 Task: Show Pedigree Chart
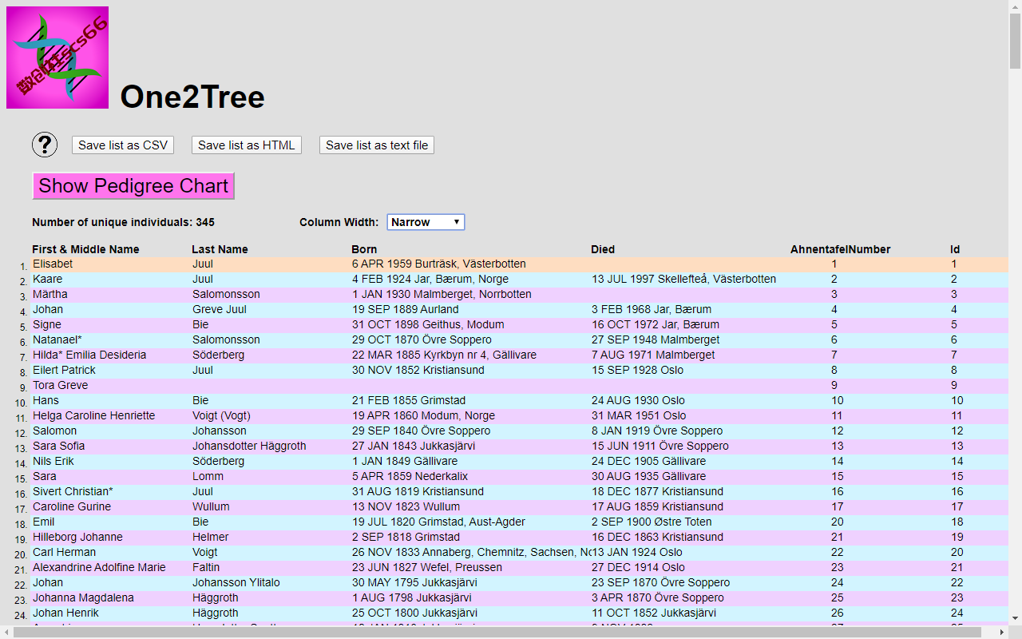pos(133,186)
